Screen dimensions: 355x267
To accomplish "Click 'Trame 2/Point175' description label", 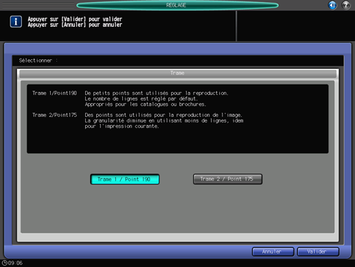I will 54,115.
